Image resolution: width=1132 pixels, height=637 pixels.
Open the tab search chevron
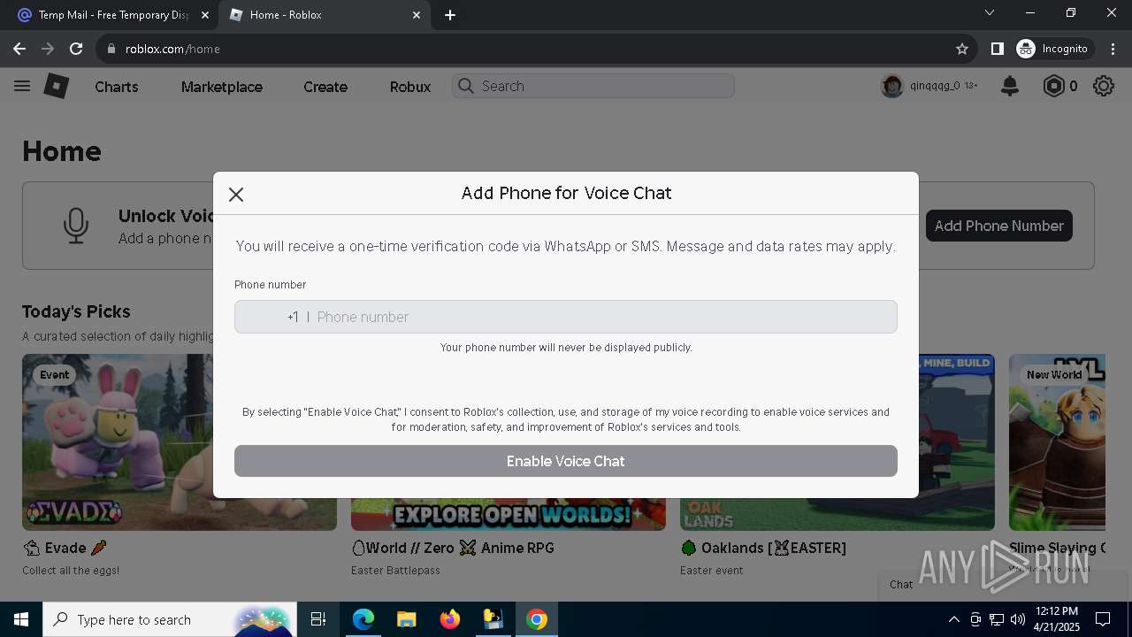click(990, 12)
